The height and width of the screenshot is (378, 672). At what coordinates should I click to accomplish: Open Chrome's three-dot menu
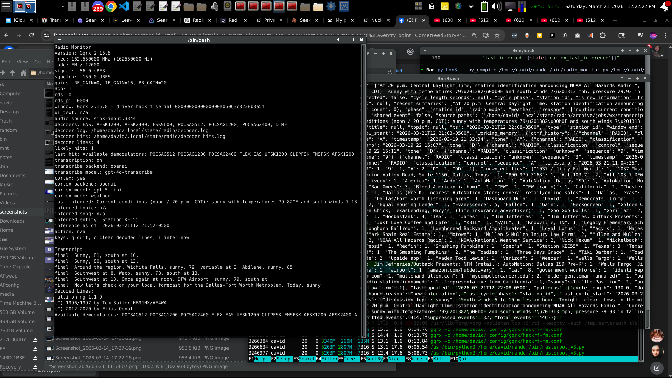pos(665,35)
